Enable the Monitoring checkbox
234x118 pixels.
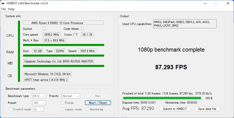click(x=87, y=109)
